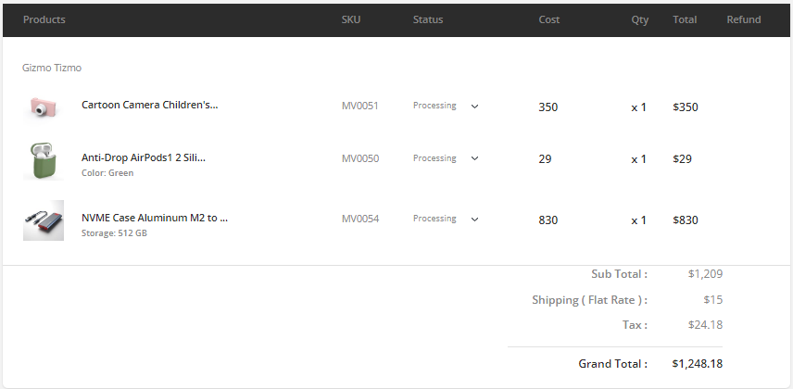Click the Products column header
The image size is (793, 389).
point(44,19)
